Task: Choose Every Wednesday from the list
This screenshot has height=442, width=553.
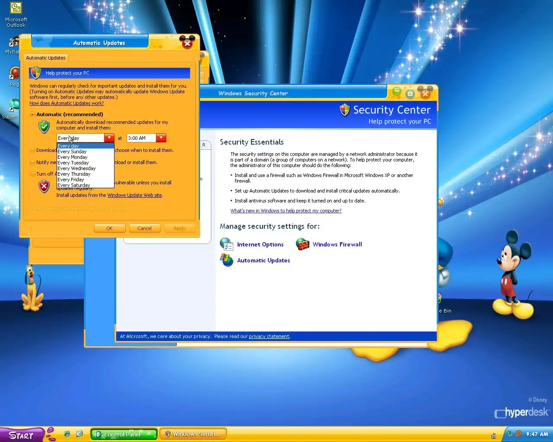Action: click(x=86, y=168)
